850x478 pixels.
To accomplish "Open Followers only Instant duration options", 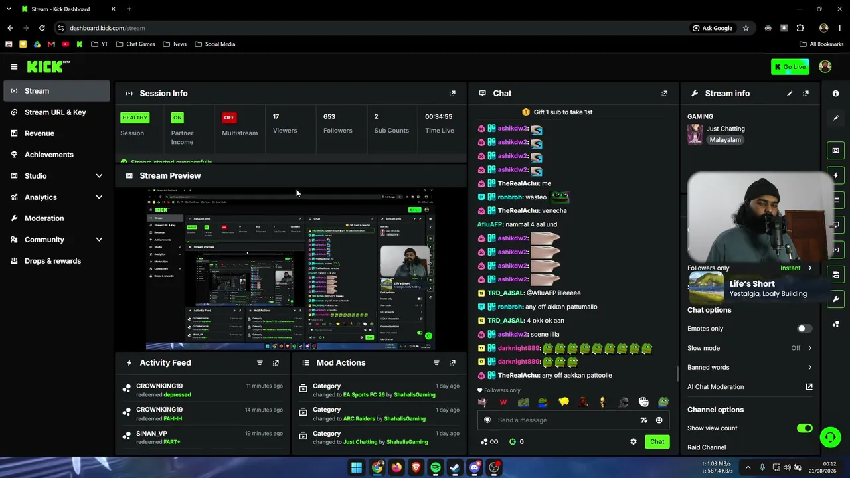I will pyautogui.click(x=796, y=268).
